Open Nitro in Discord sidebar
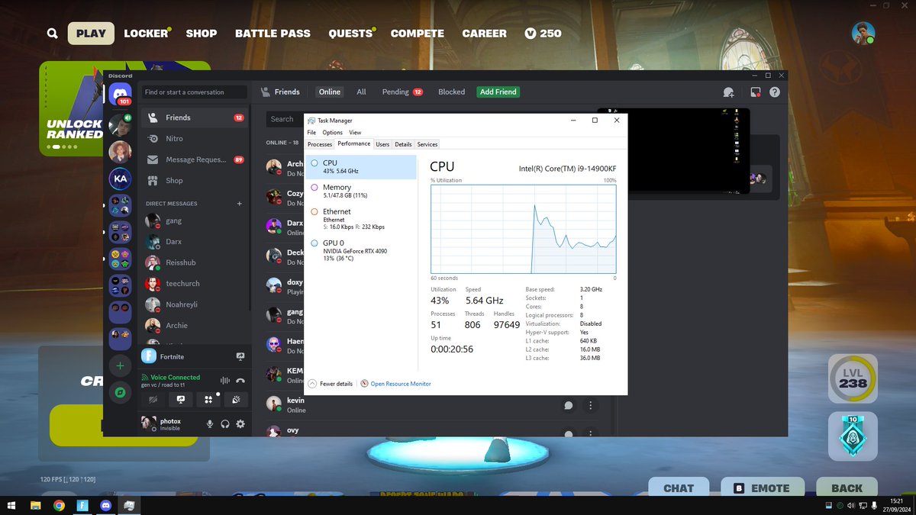The width and height of the screenshot is (916, 515). [x=195, y=139]
